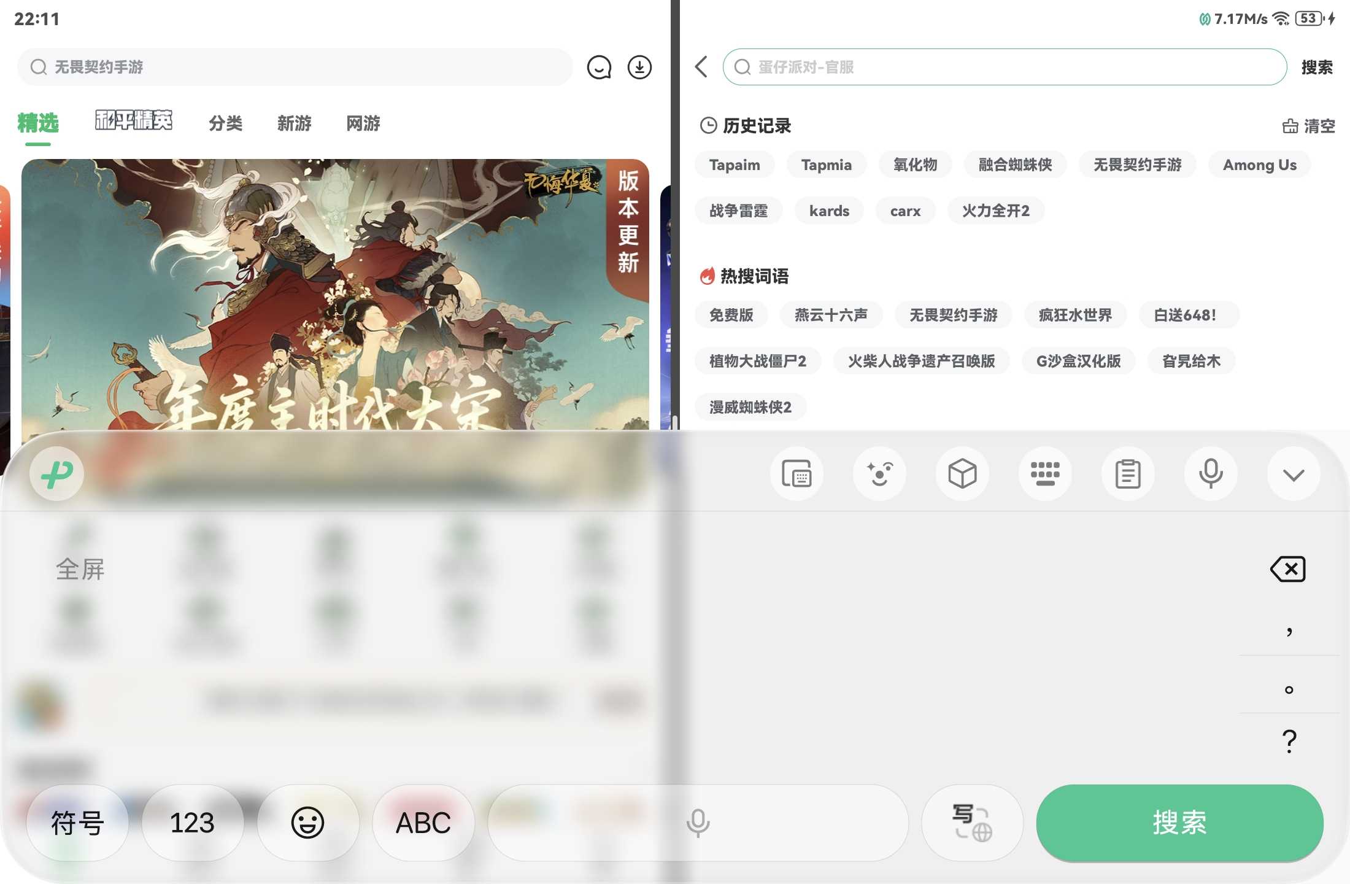Start voice input from toolbar microphone
This screenshot has height=884, width=1350.
coord(1211,474)
